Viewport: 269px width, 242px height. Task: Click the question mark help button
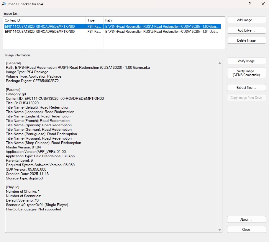(250, 4)
